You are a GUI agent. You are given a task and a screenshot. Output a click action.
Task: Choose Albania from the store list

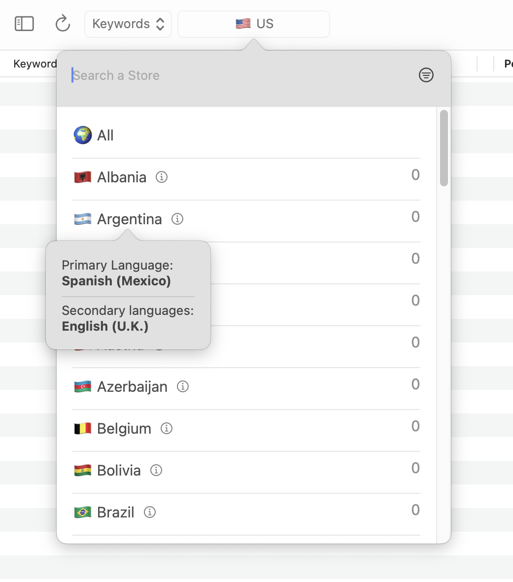coord(122,177)
